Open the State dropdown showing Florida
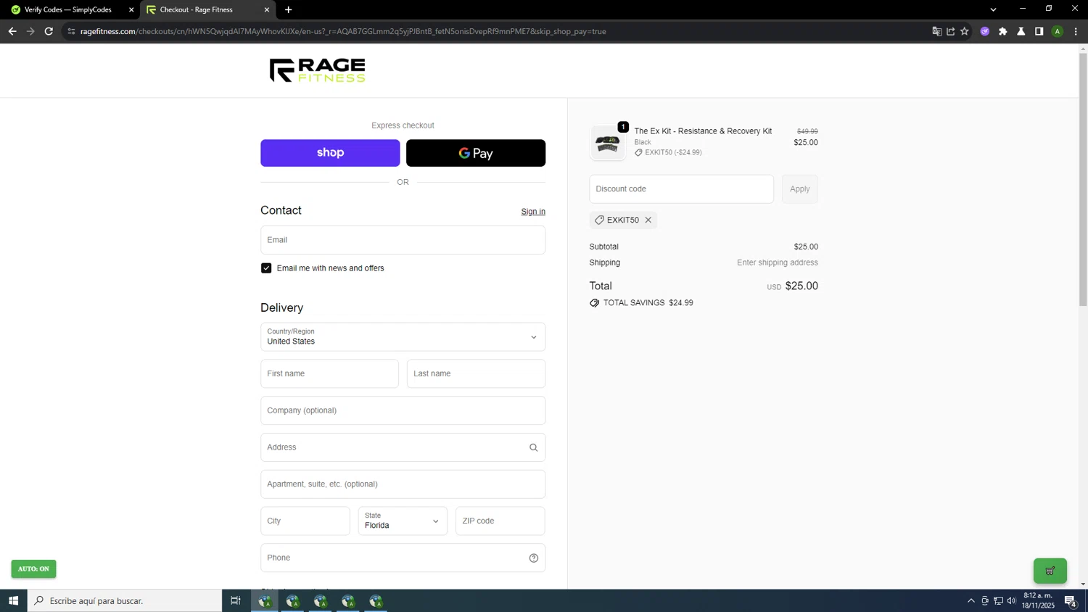Image resolution: width=1088 pixels, height=612 pixels. coord(403,521)
